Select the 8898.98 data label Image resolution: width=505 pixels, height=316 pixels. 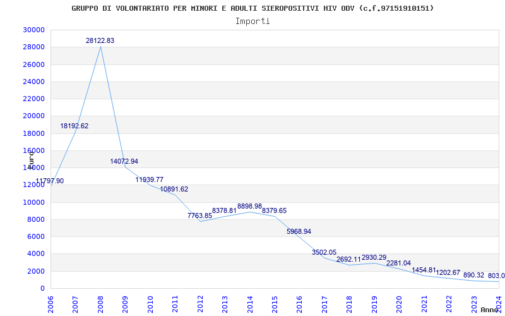pos(249,207)
